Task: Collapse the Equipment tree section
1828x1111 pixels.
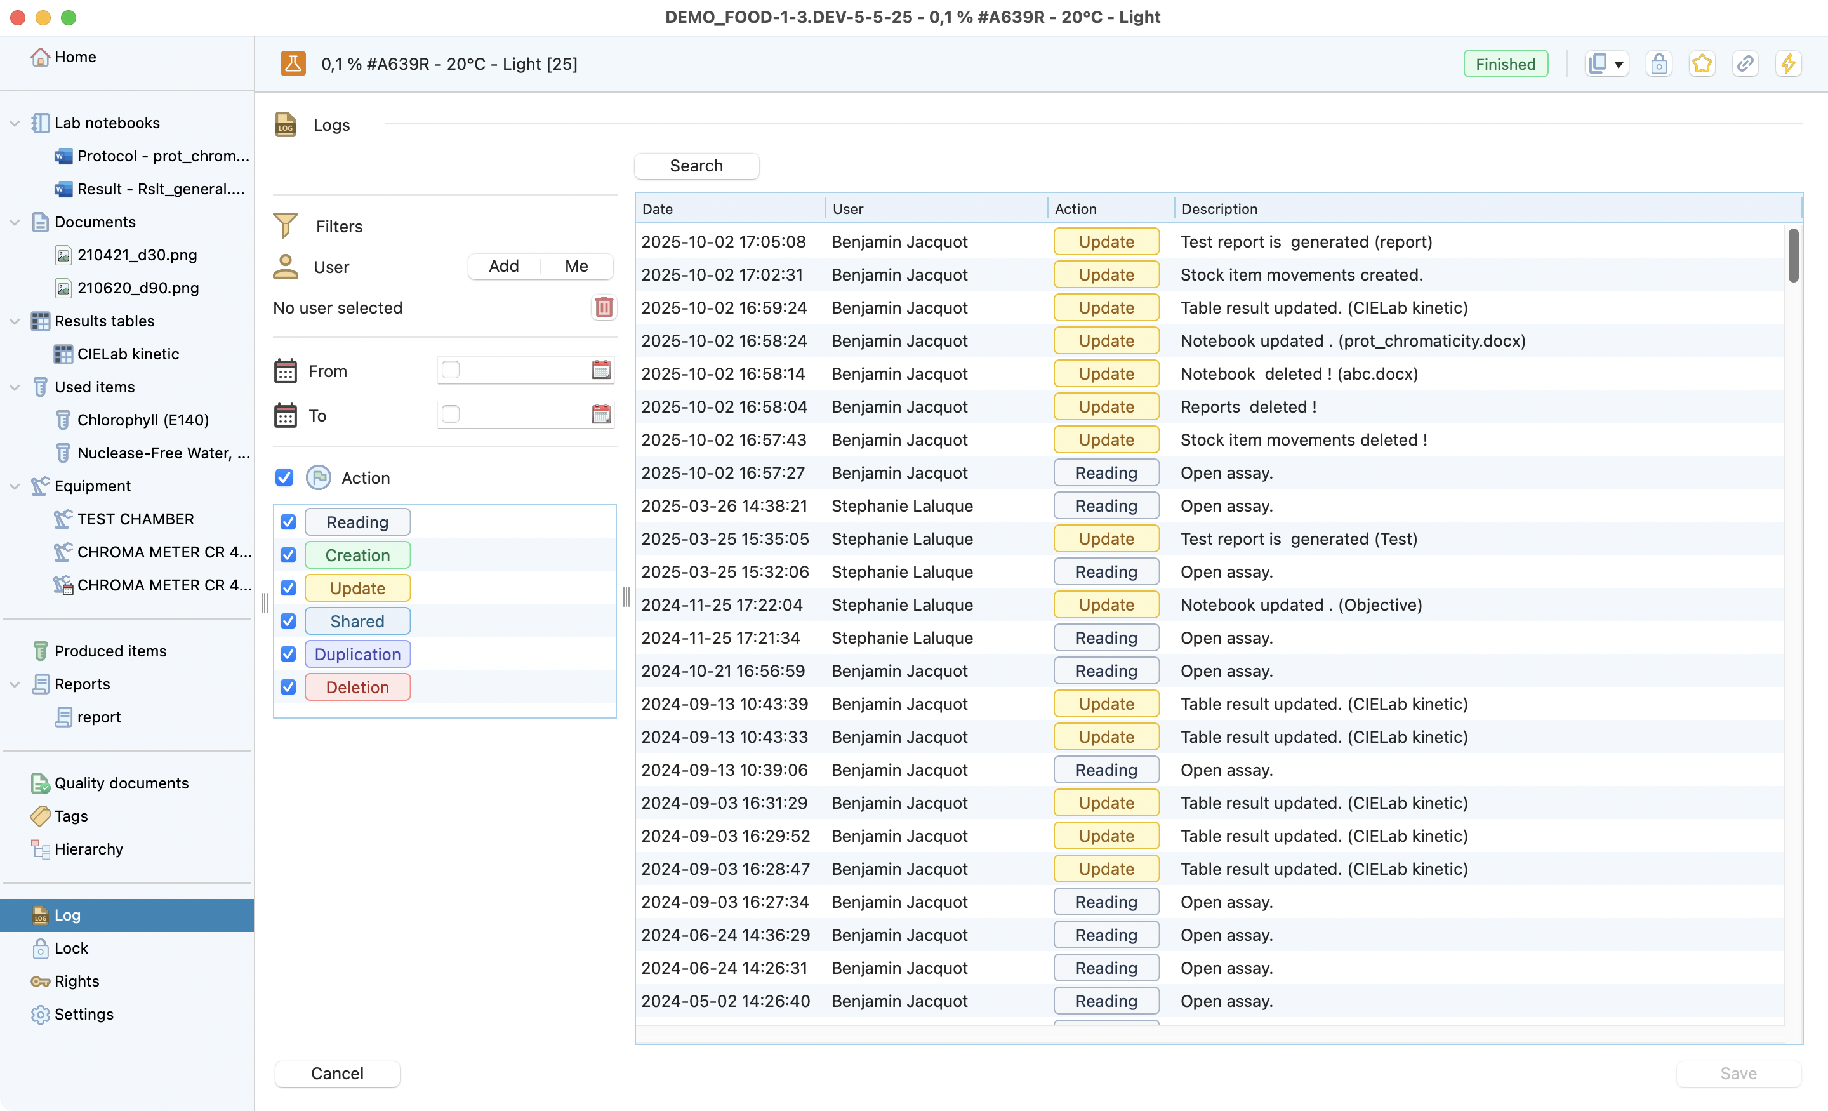Action: (14, 486)
